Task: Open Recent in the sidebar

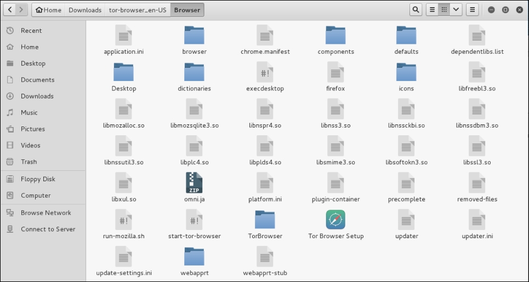Action: (x=43, y=31)
